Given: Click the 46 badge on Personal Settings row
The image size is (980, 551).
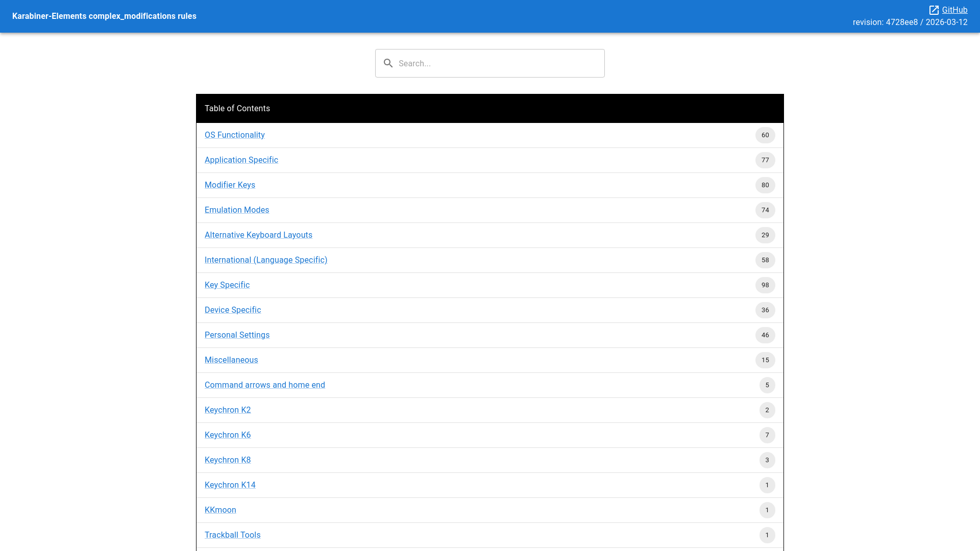Looking at the screenshot, I should point(765,335).
